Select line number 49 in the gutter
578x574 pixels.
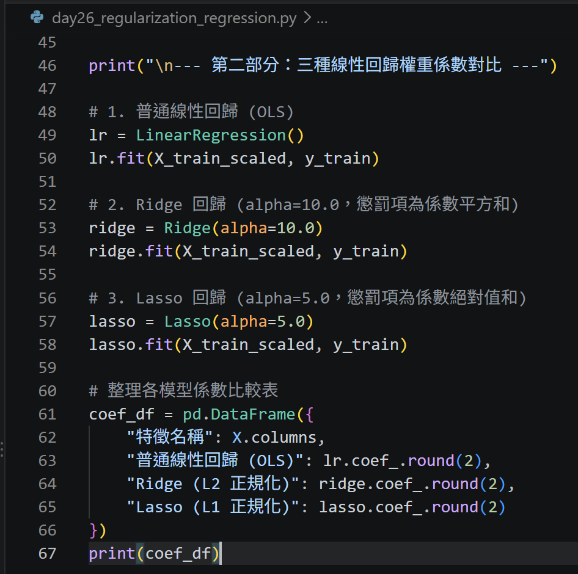pyautogui.click(x=47, y=135)
